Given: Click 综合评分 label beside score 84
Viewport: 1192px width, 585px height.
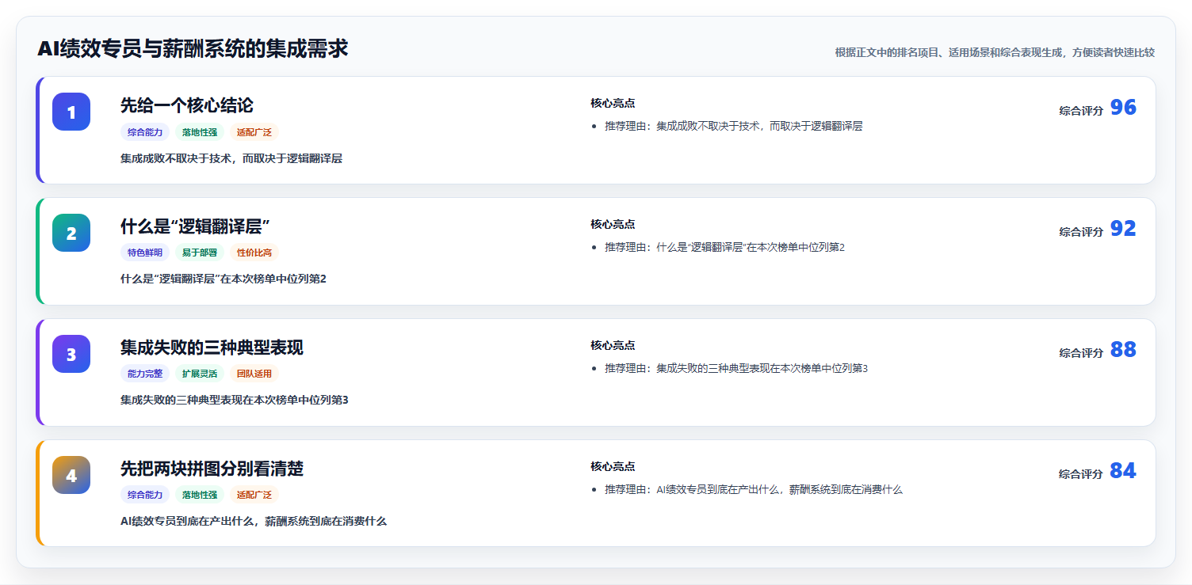Looking at the screenshot, I should tap(1081, 474).
